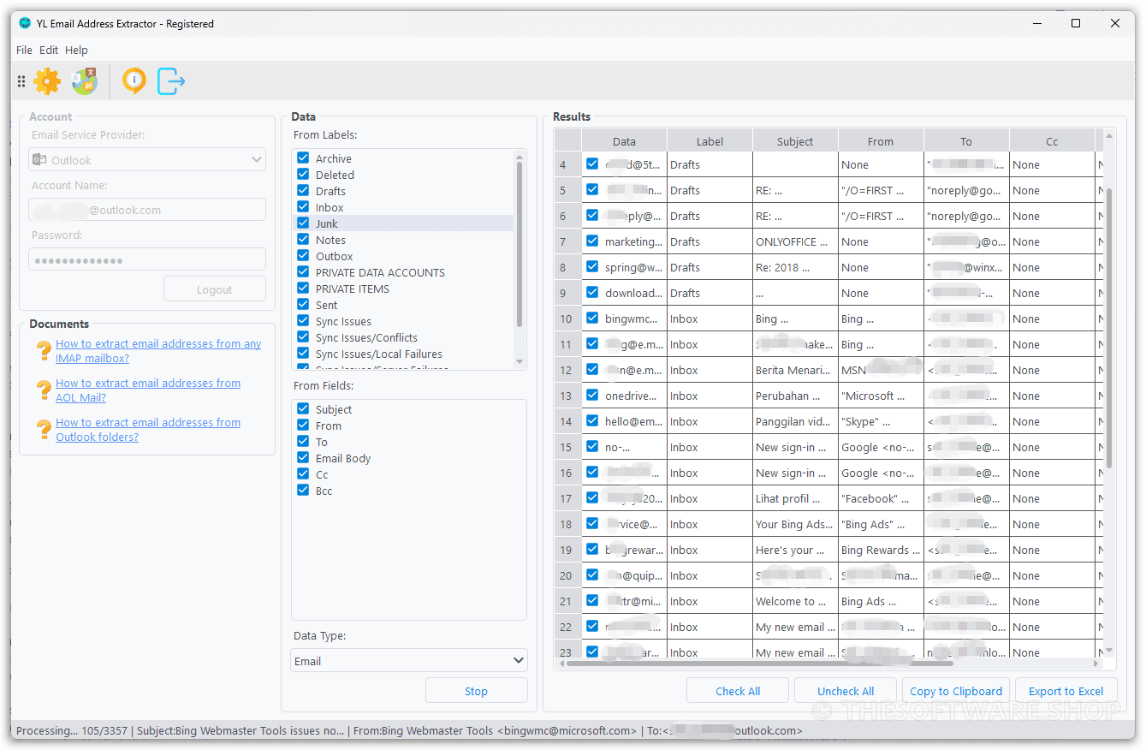Toggle the PRIVATE DATA ACCOUNTS checkbox

(303, 272)
